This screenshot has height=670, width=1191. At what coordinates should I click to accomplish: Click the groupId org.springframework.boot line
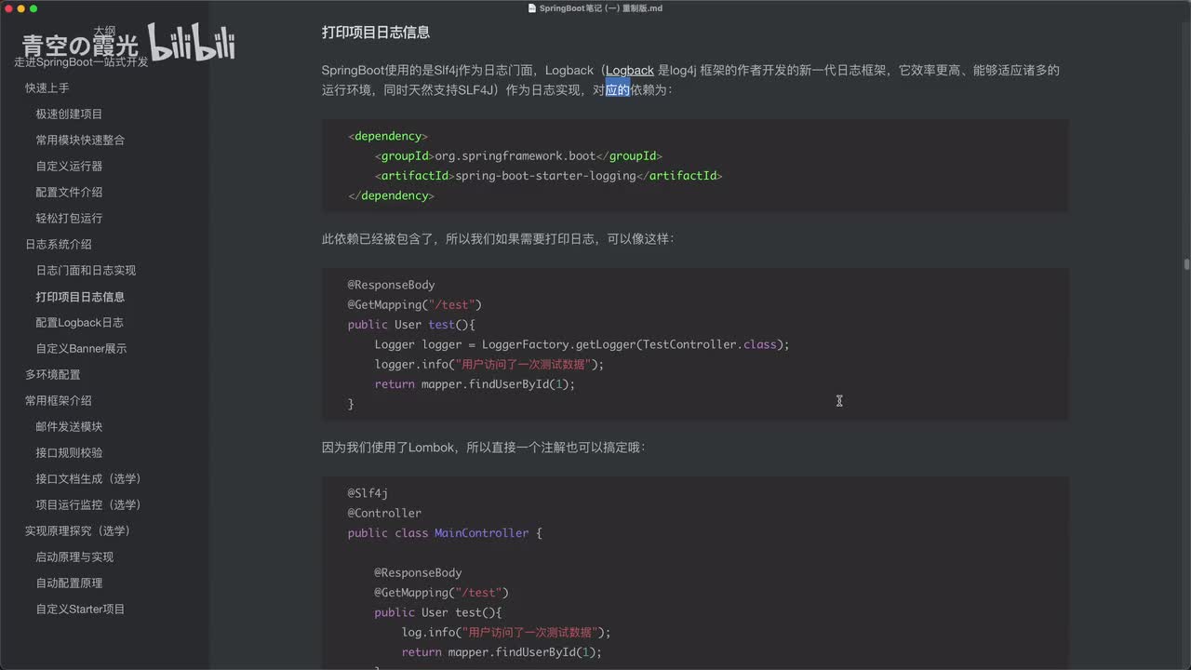coord(518,155)
